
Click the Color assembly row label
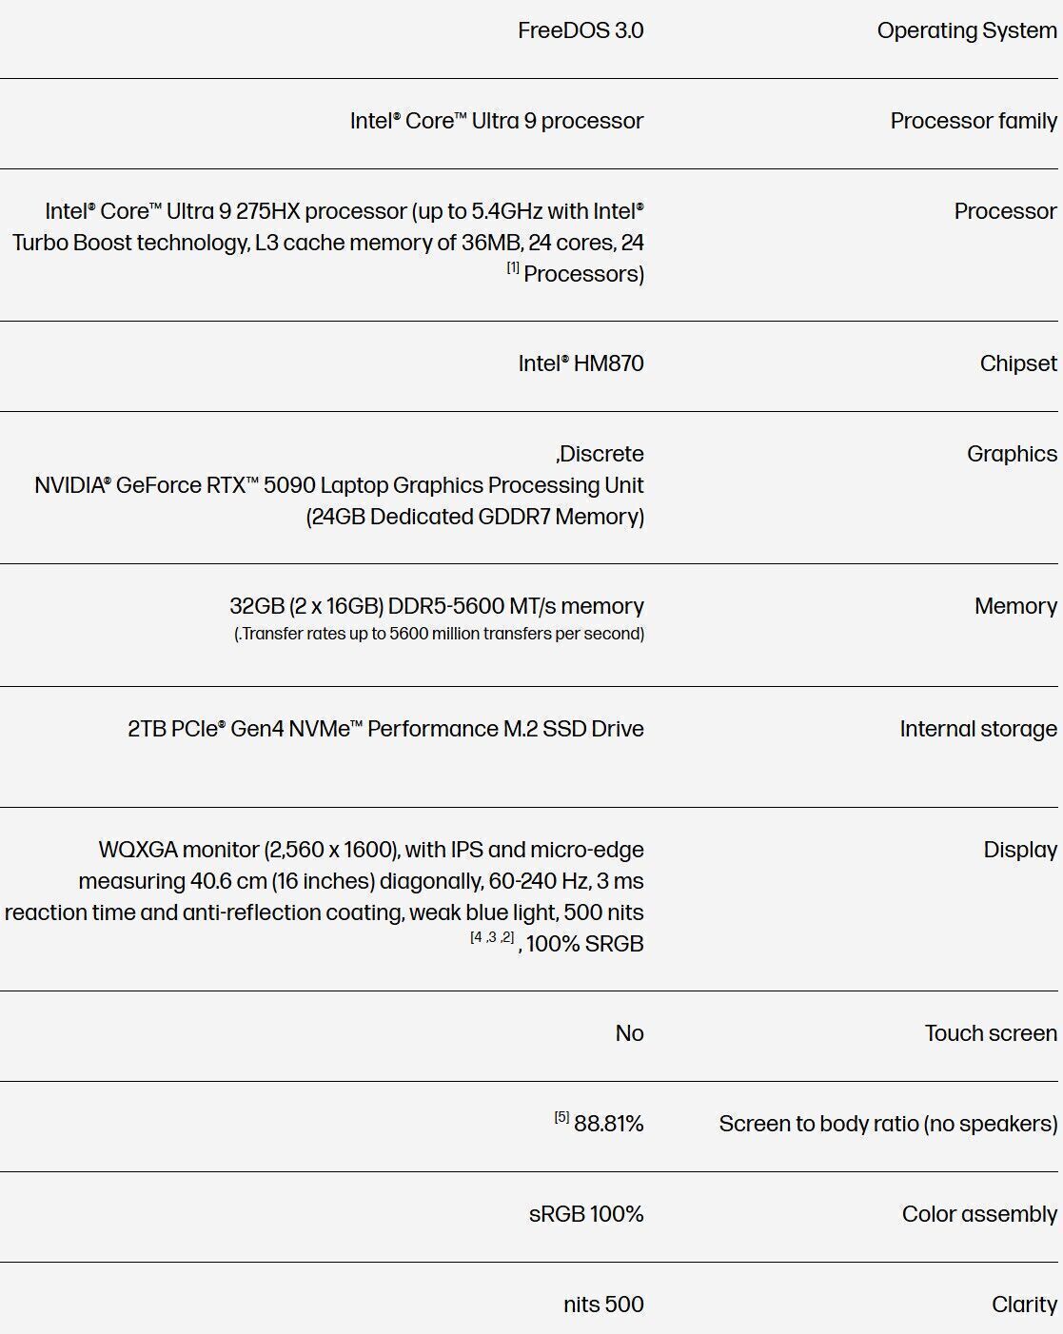[x=978, y=1214]
